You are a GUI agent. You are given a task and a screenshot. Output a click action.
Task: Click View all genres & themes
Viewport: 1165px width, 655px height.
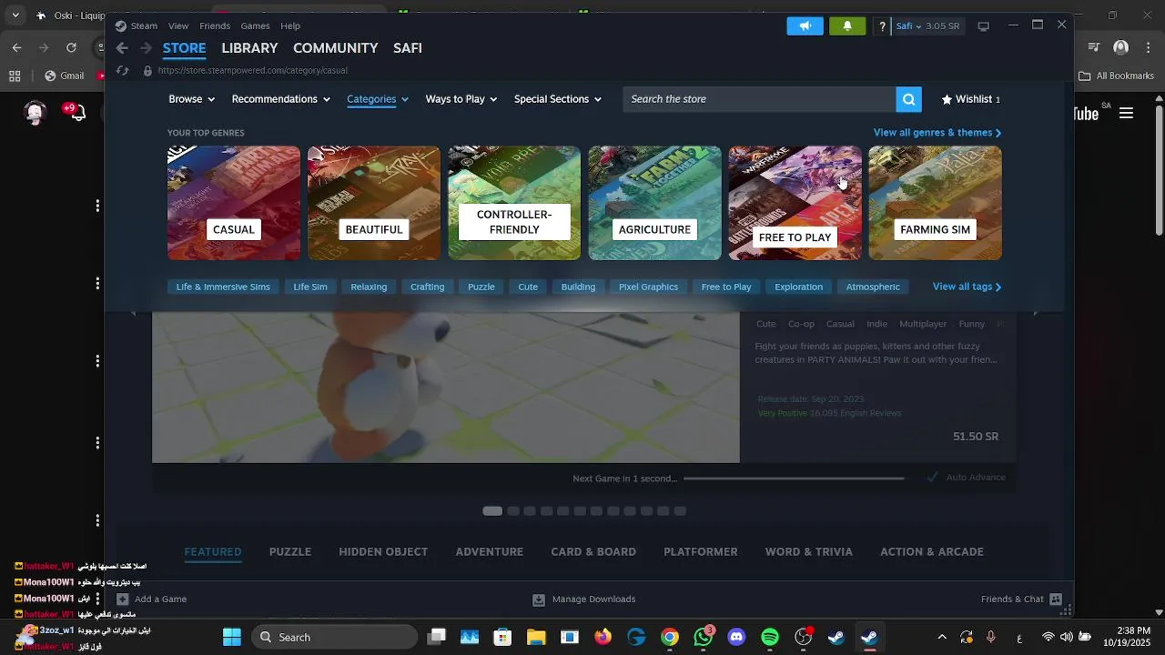pyautogui.click(x=937, y=133)
